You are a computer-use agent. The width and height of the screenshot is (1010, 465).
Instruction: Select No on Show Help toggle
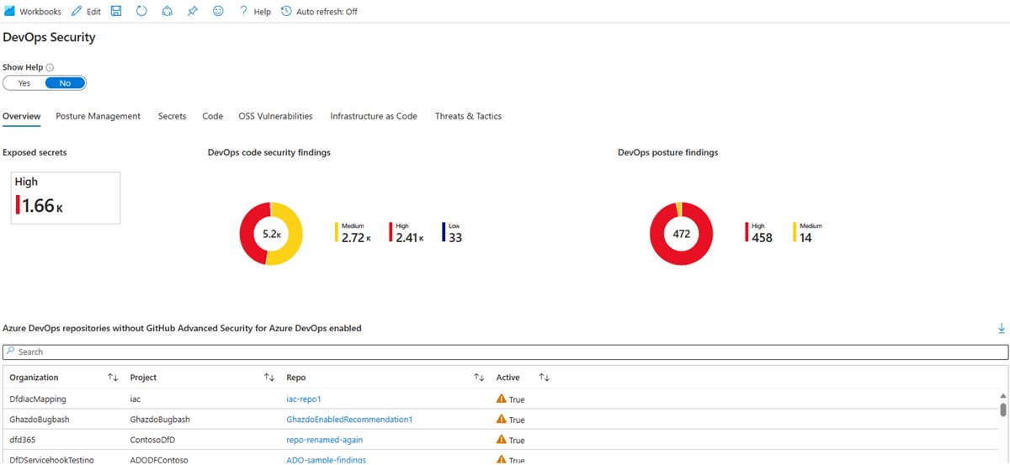[x=65, y=83]
